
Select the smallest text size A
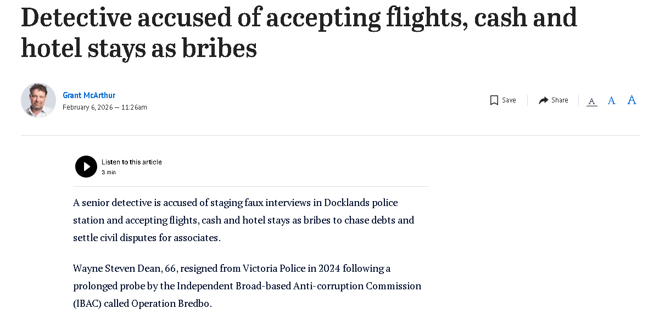[591, 101]
